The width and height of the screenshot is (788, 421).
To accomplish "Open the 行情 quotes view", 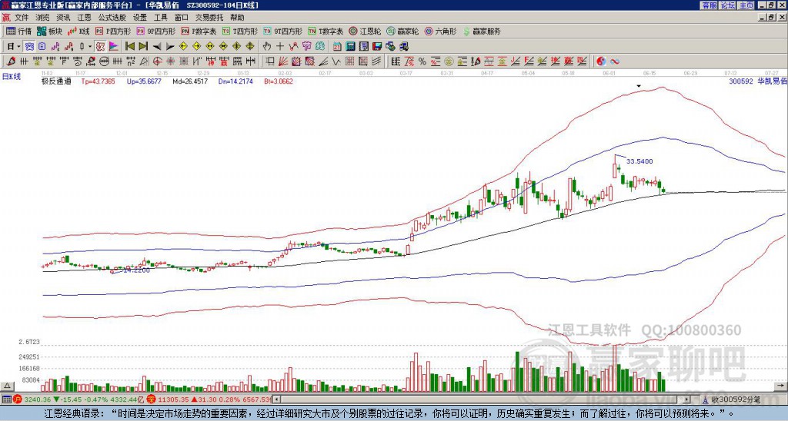I will 18,31.
